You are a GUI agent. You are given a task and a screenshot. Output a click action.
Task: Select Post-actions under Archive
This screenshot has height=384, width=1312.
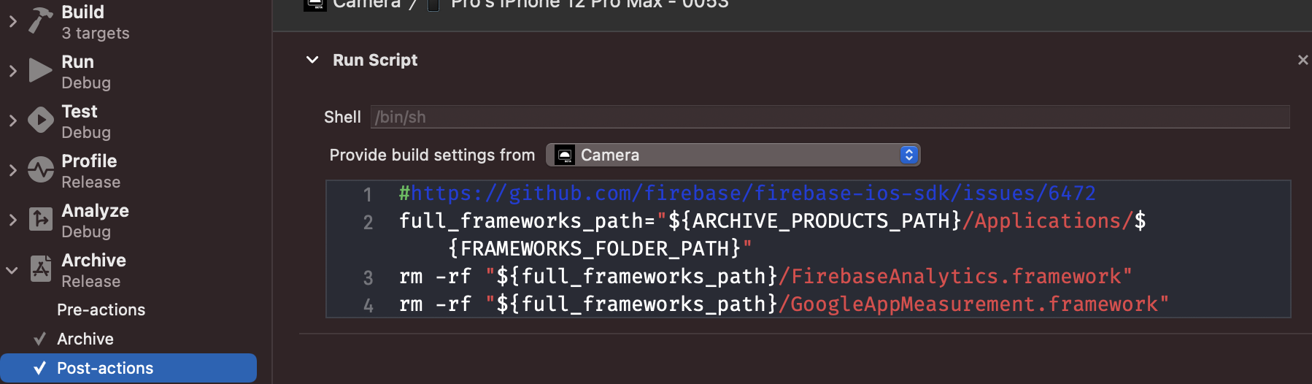128,368
